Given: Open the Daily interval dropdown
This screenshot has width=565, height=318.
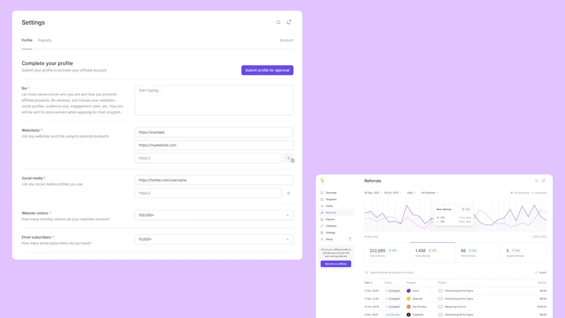Looking at the screenshot, I should click(411, 193).
